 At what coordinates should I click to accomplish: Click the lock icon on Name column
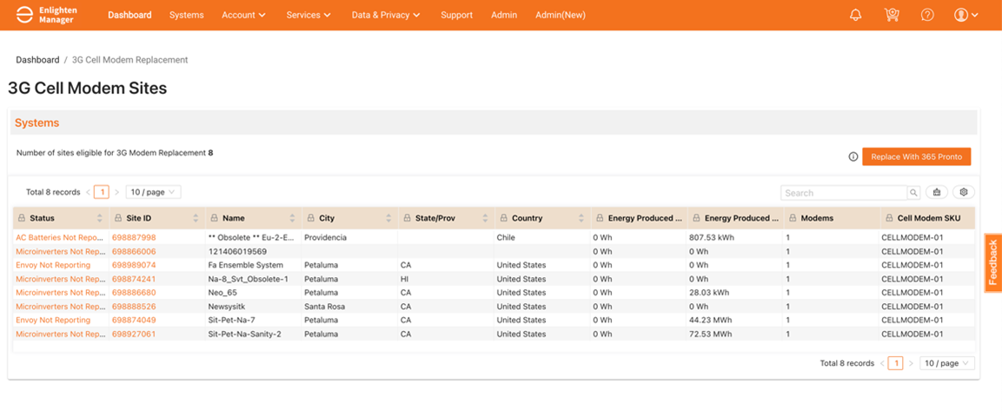click(x=214, y=218)
